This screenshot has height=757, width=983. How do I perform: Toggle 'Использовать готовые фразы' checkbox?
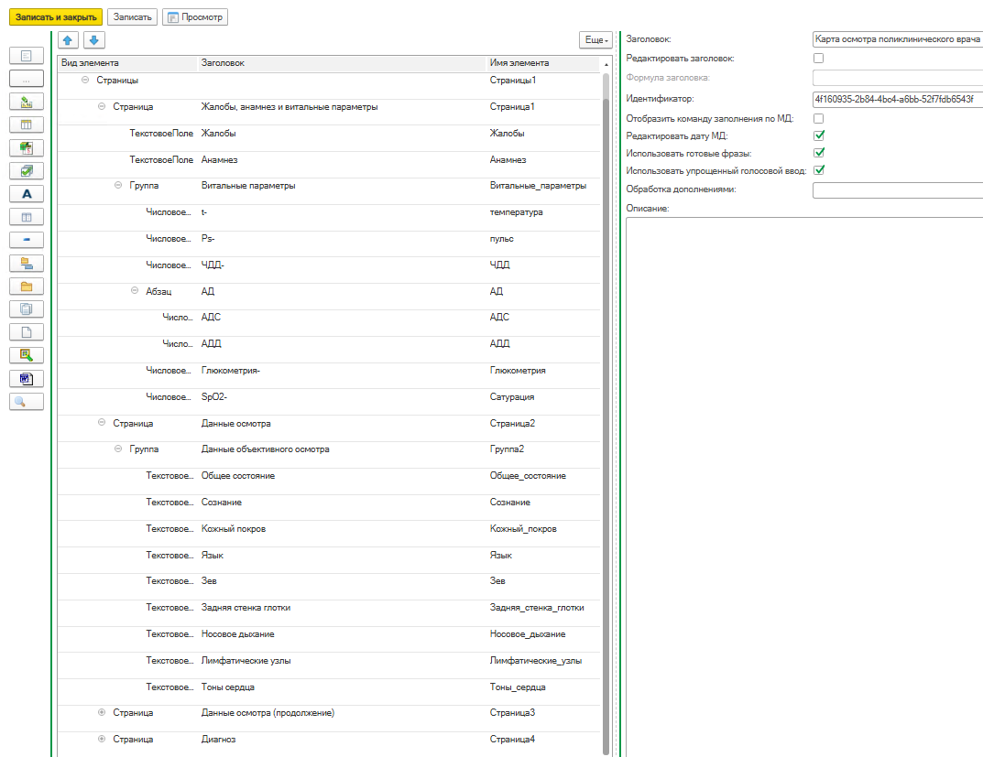click(819, 153)
